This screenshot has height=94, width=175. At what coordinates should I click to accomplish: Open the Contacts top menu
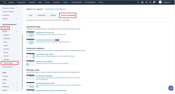pyautogui.click(x=11, y=2)
